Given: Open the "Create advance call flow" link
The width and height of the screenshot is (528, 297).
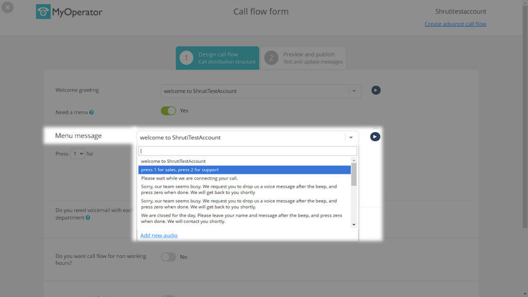Looking at the screenshot, I should click(x=455, y=24).
